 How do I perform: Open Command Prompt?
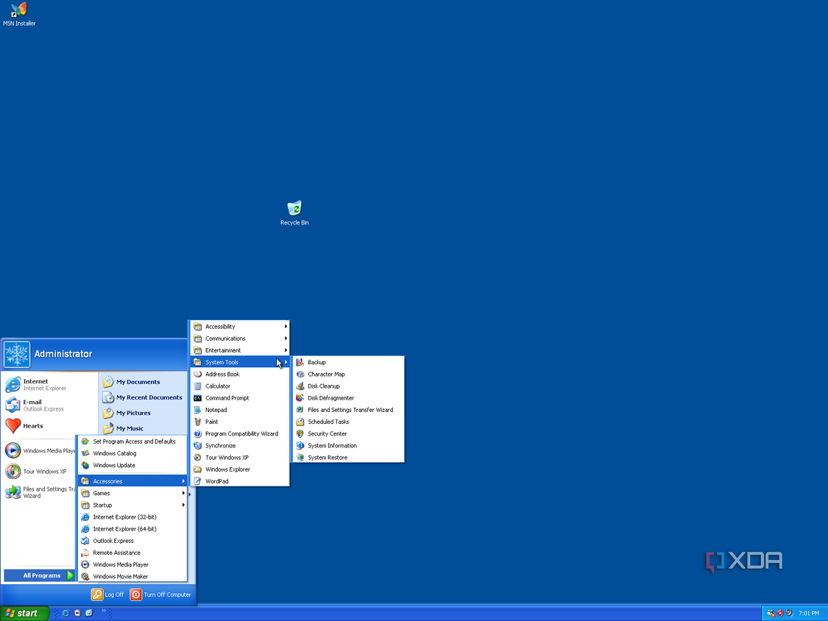pos(240,398)
